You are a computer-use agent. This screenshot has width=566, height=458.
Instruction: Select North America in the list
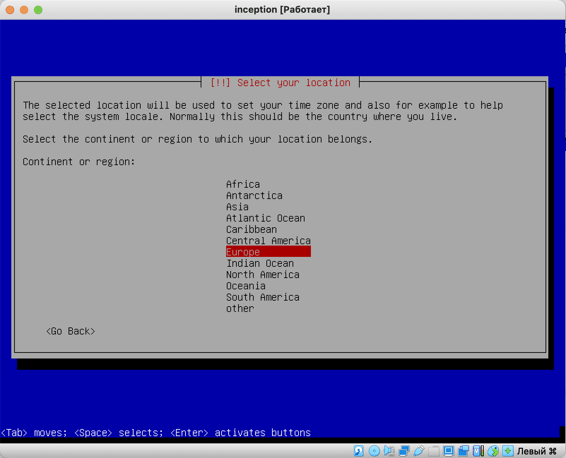[x=263, y=275]
